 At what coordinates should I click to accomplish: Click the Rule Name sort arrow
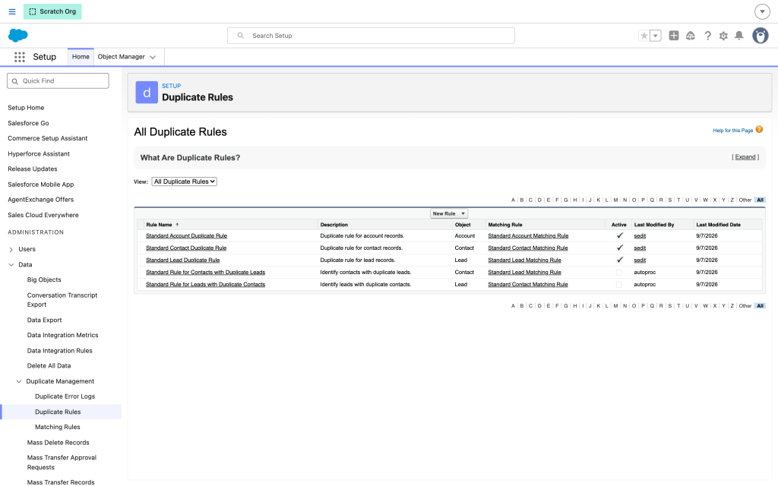pos(177,225)
